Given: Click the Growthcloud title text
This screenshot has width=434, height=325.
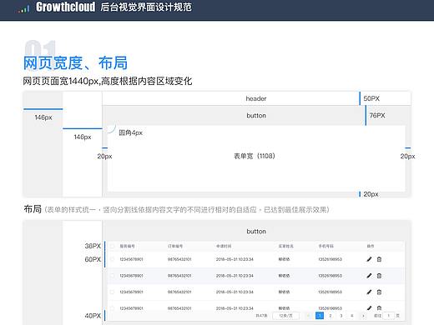Looking at the screenshot, I should [65, 7].
